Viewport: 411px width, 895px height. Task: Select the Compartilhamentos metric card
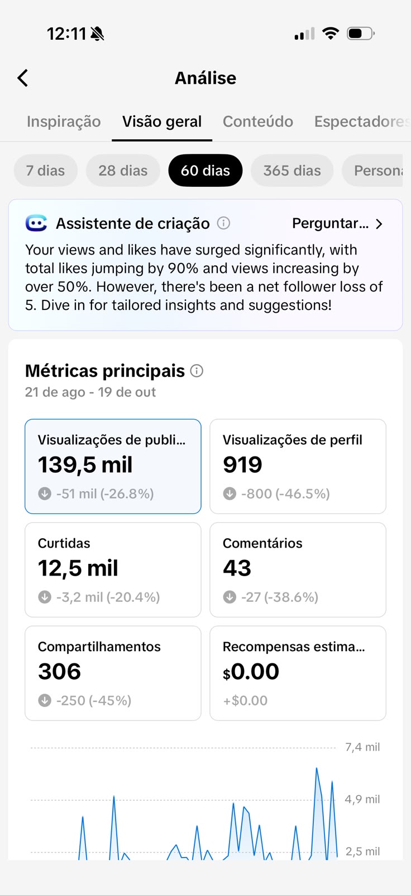tap(113, 673)
